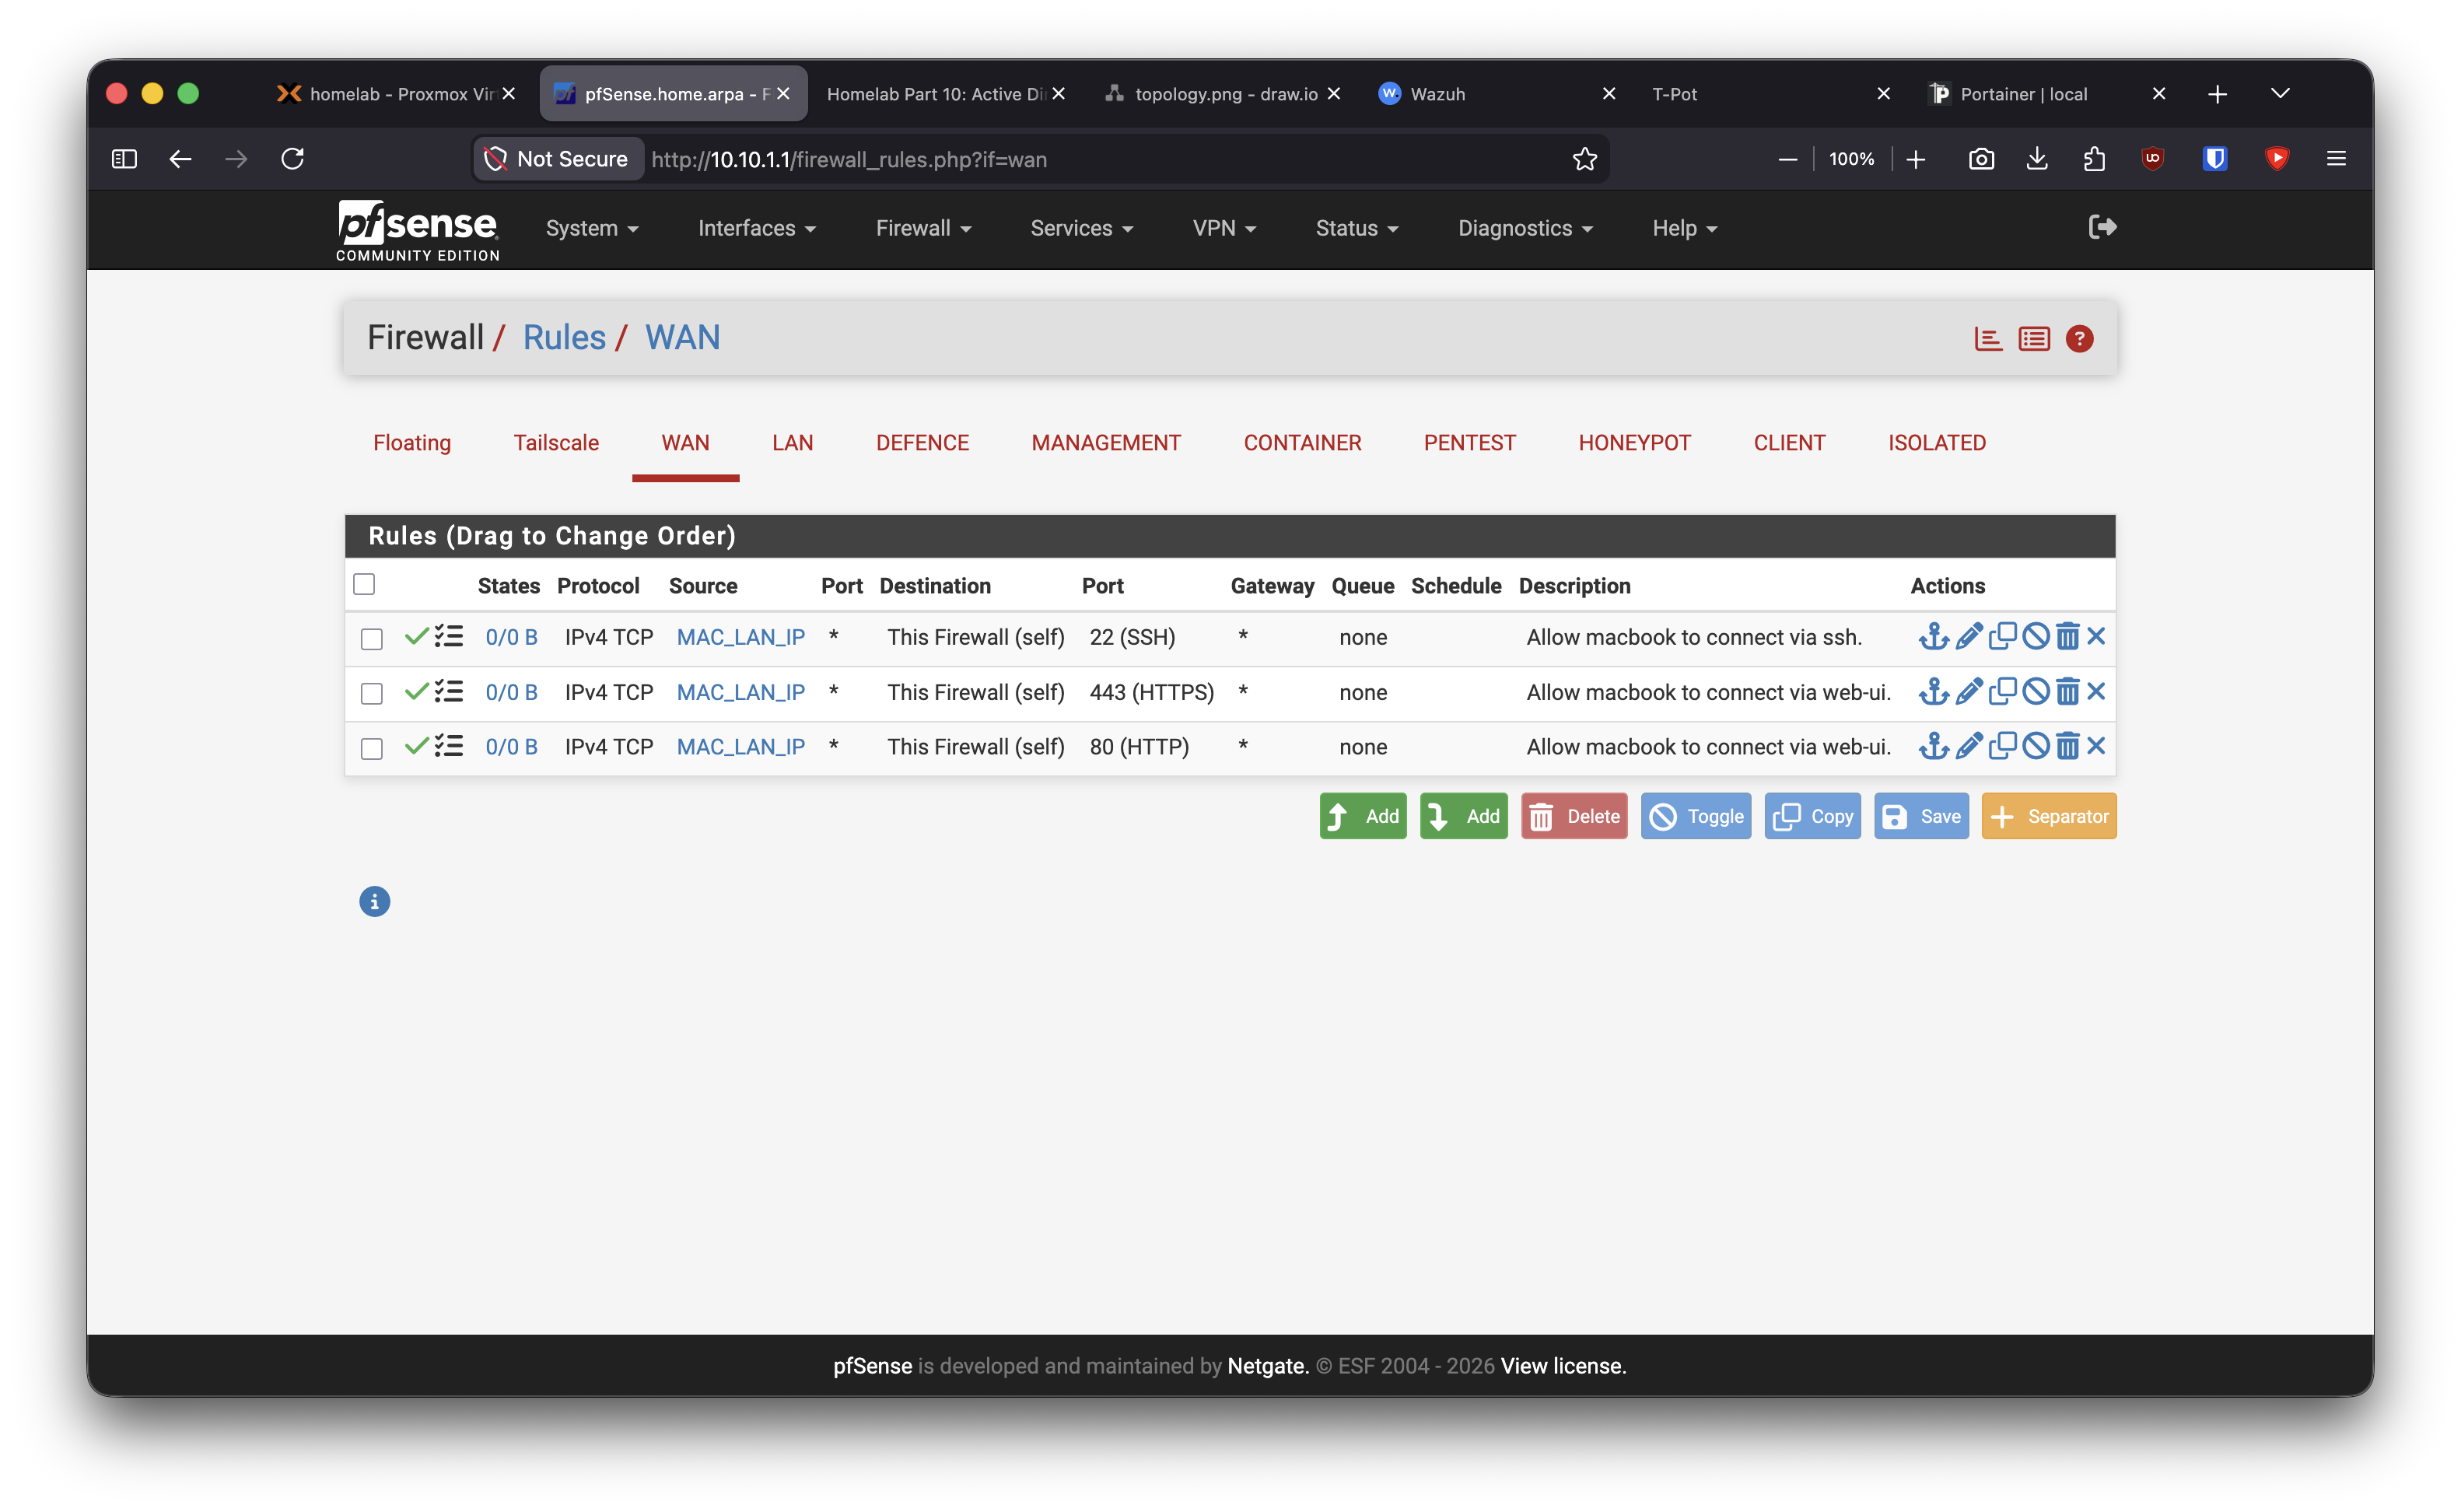Delete the 443 (HTTPS) rule via trash icon
This screenshot has width=2461, height=1512.
(2067, 692)
